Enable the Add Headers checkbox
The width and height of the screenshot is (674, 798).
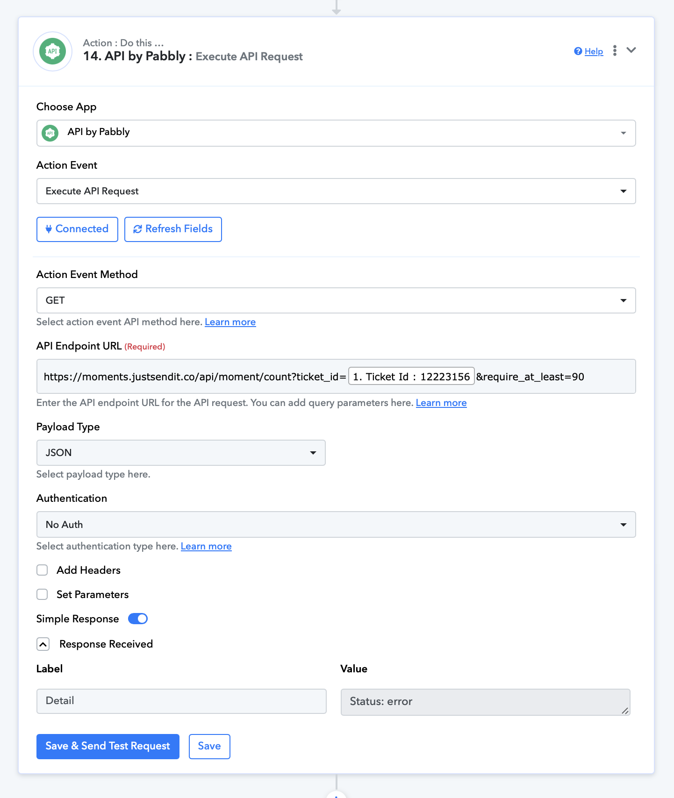pos(42,570)
